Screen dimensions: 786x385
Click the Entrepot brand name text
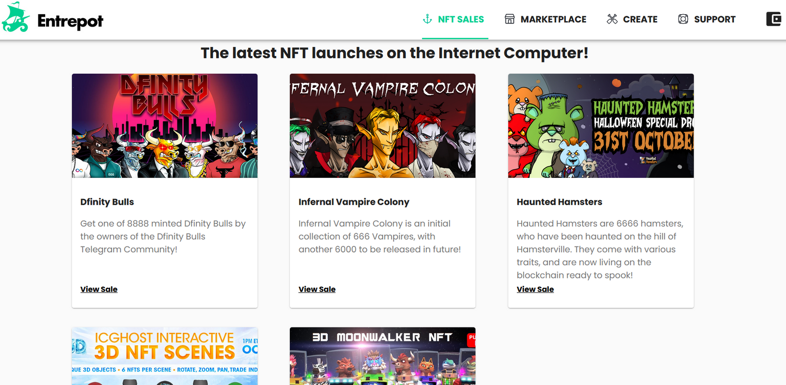click(x=70, y=21)
